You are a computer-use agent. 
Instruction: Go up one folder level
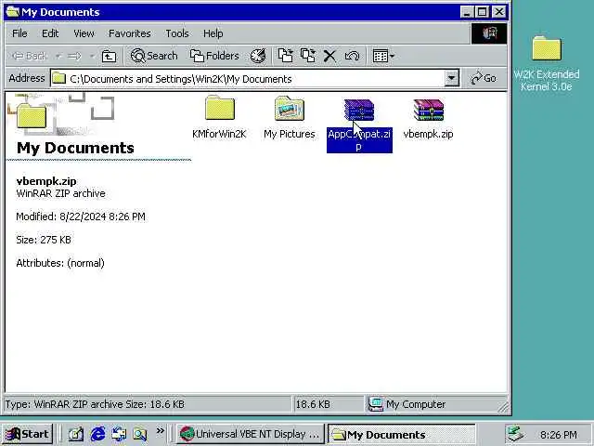[110, 56]
